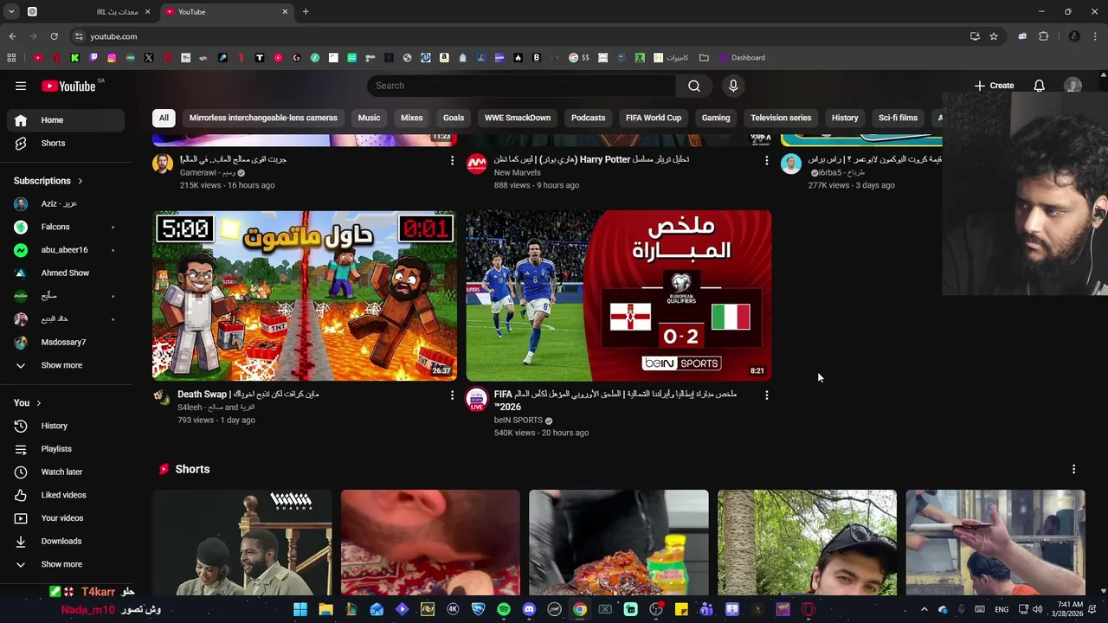Select the History filter chip

pos(845,118)
